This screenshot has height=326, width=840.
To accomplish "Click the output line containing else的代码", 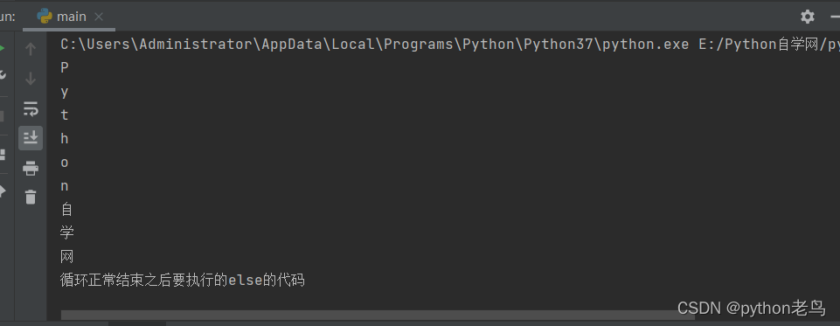I will click(183, 280).
